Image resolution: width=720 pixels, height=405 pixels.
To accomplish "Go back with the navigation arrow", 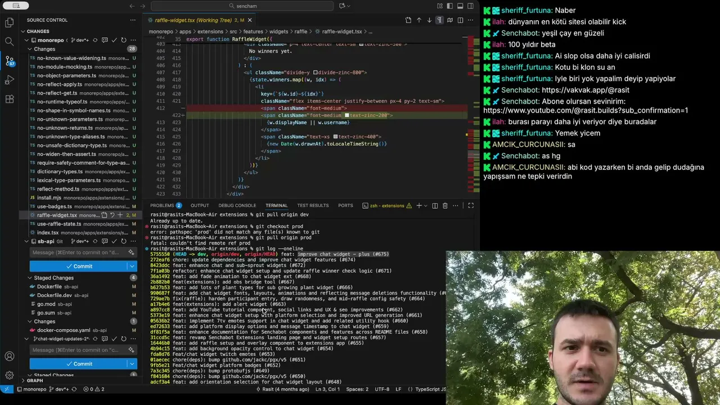I will (132, 6).
